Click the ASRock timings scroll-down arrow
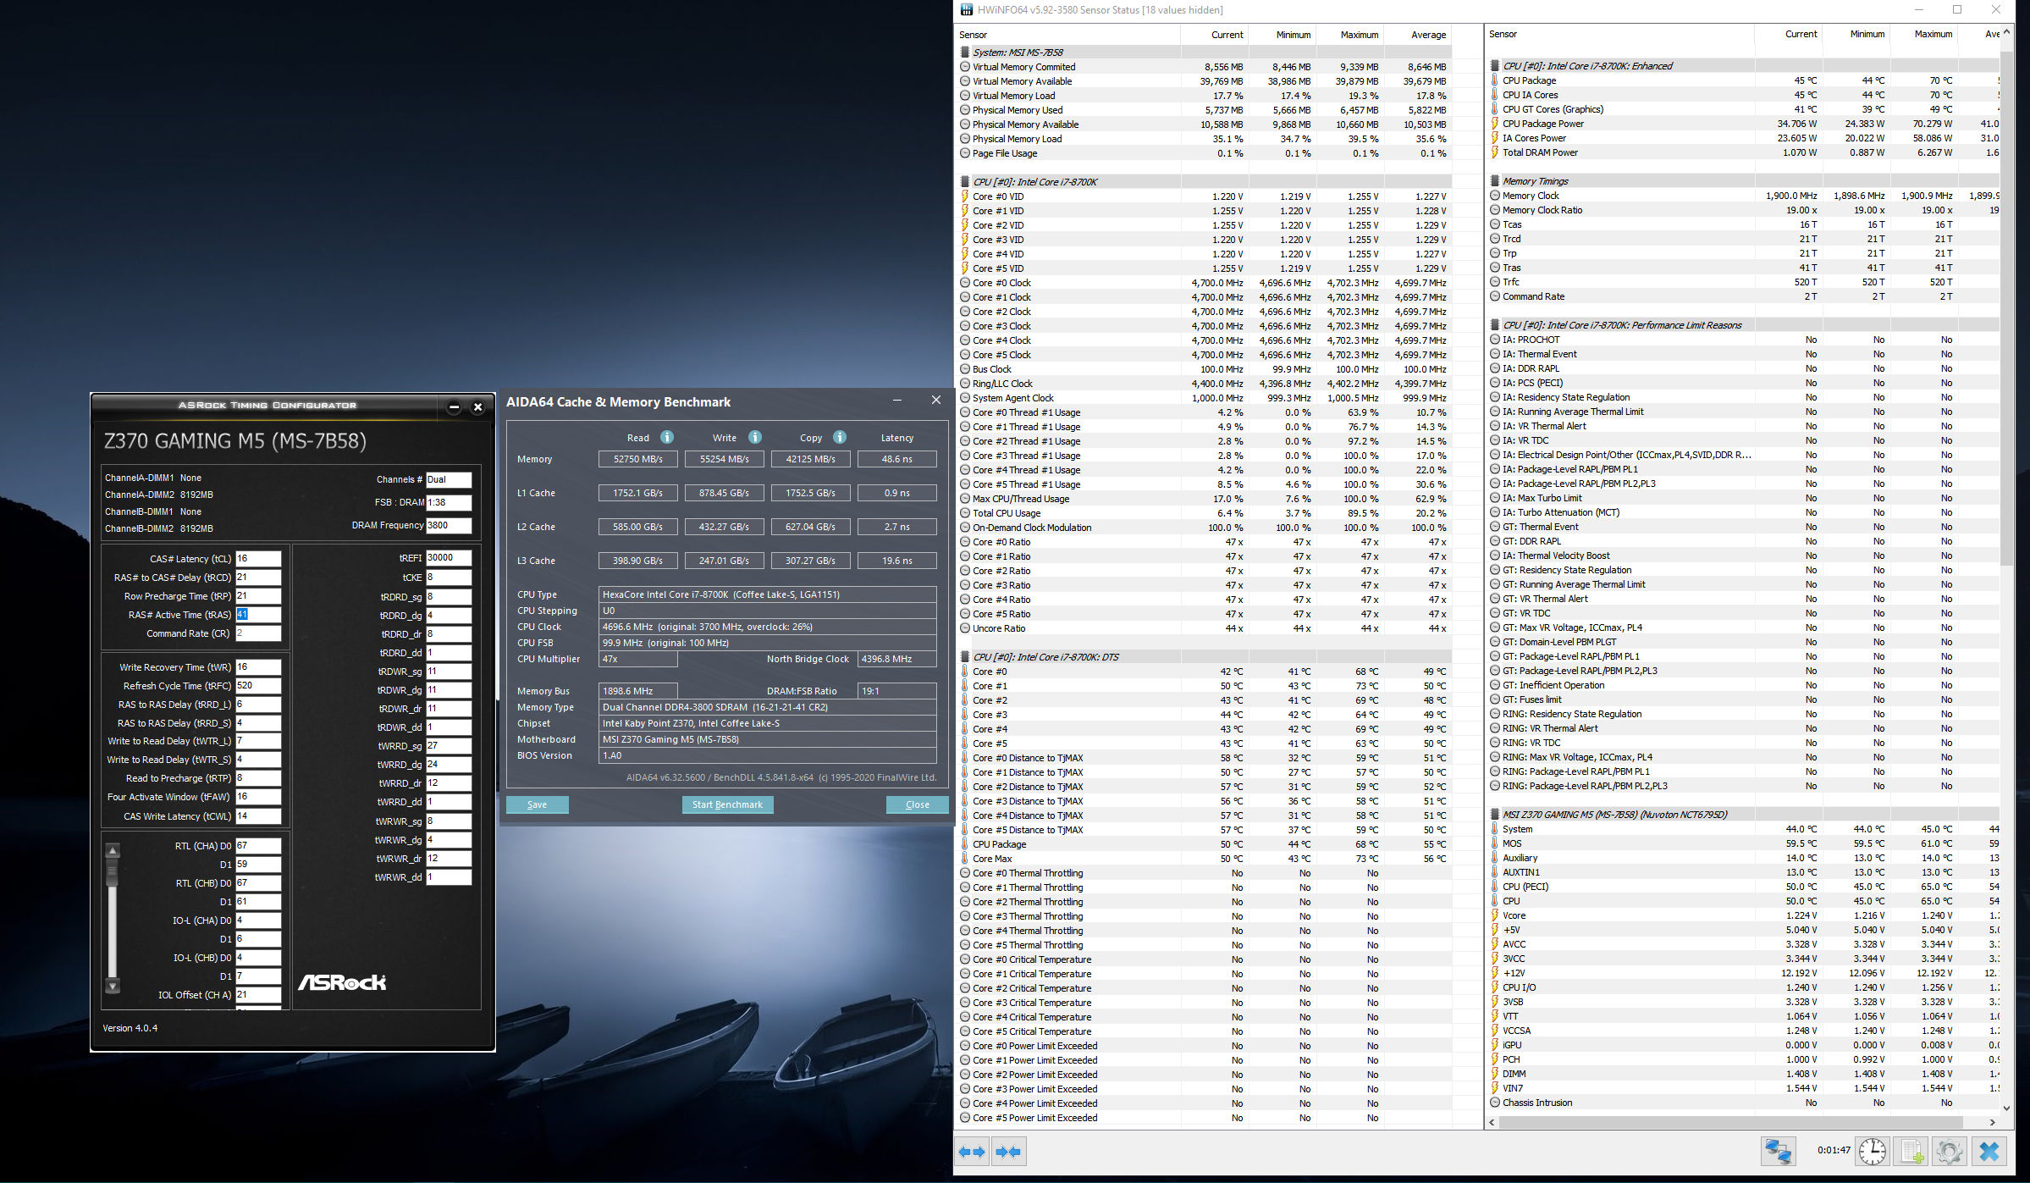 tap(113, 986)
